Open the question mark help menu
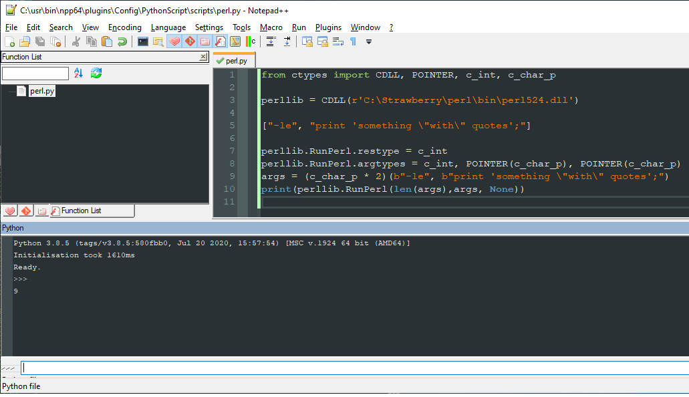 pos(391,27)
